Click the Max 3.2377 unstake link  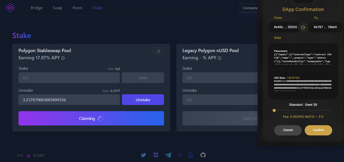[114, 91]
